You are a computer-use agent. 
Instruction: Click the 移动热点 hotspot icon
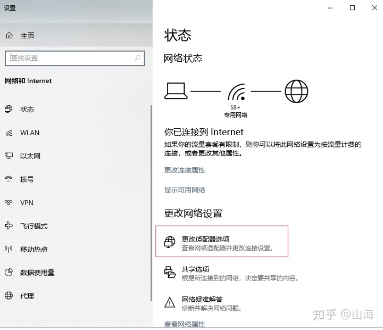coord(9,249)
